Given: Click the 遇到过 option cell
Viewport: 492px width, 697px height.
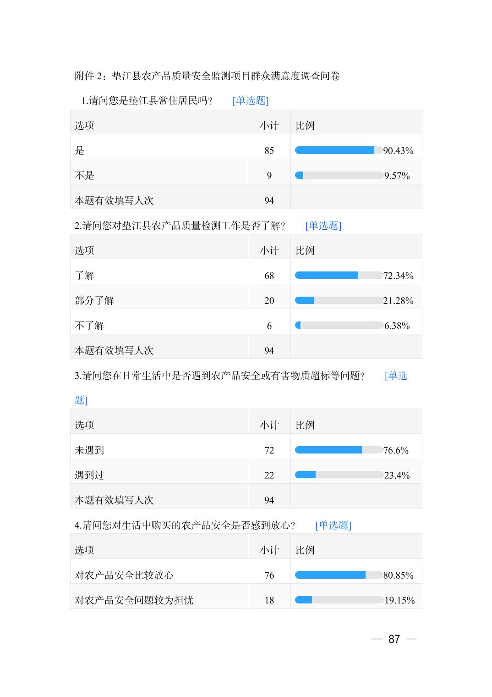Looking at the screenshot, I should pos(89,476).
